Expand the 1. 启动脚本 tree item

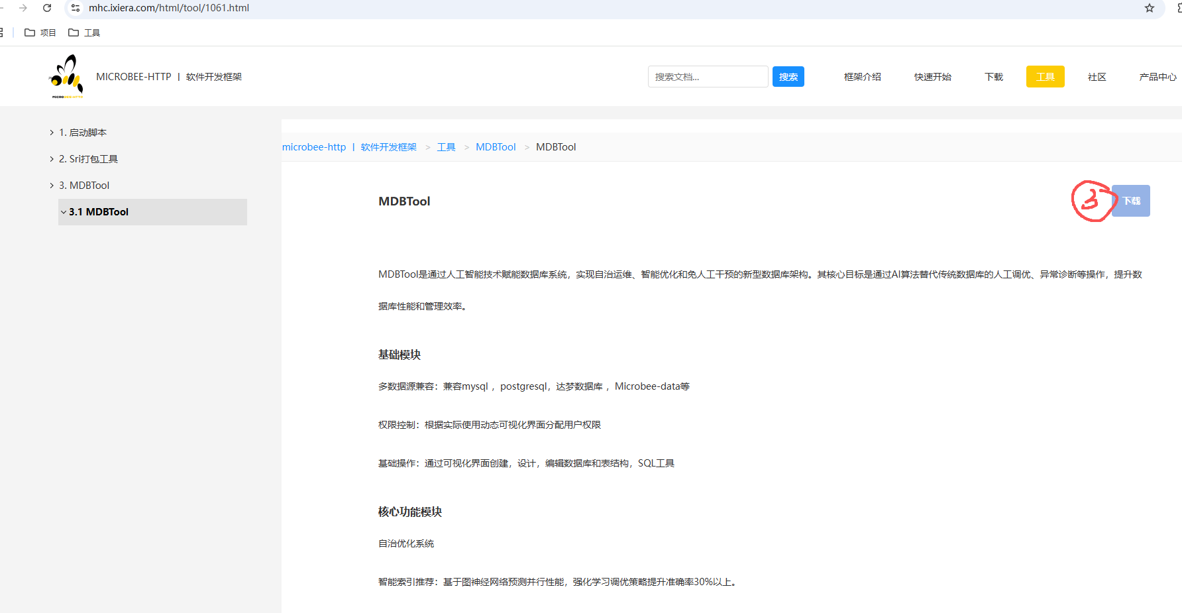(52, 133)
